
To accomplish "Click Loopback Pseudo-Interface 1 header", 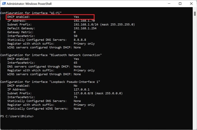I will tap(50, 82).
